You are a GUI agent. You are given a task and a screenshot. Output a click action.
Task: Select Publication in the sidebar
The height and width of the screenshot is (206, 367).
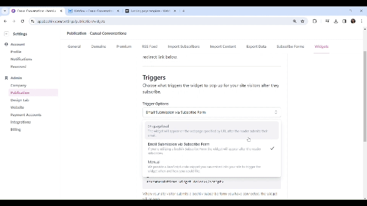point(33,93)
